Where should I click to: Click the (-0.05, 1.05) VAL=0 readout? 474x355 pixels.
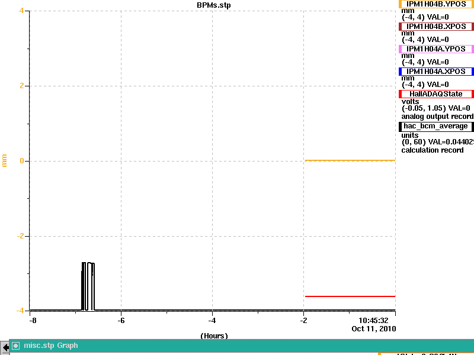click(x=436, y=108)
